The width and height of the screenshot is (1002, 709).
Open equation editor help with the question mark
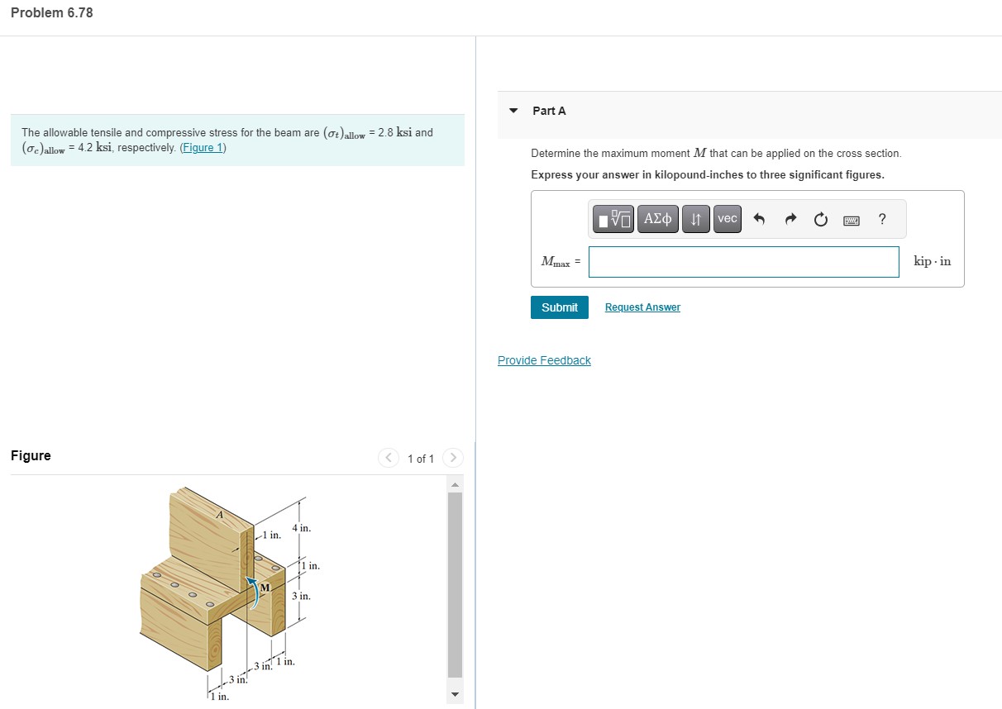point(881,218)
